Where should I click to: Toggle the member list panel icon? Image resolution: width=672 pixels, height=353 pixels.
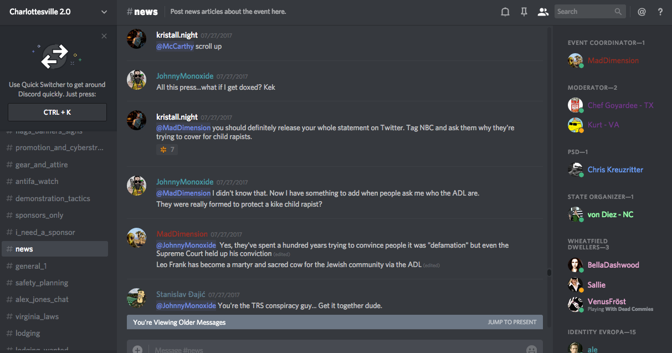click(x=543, y=12)
